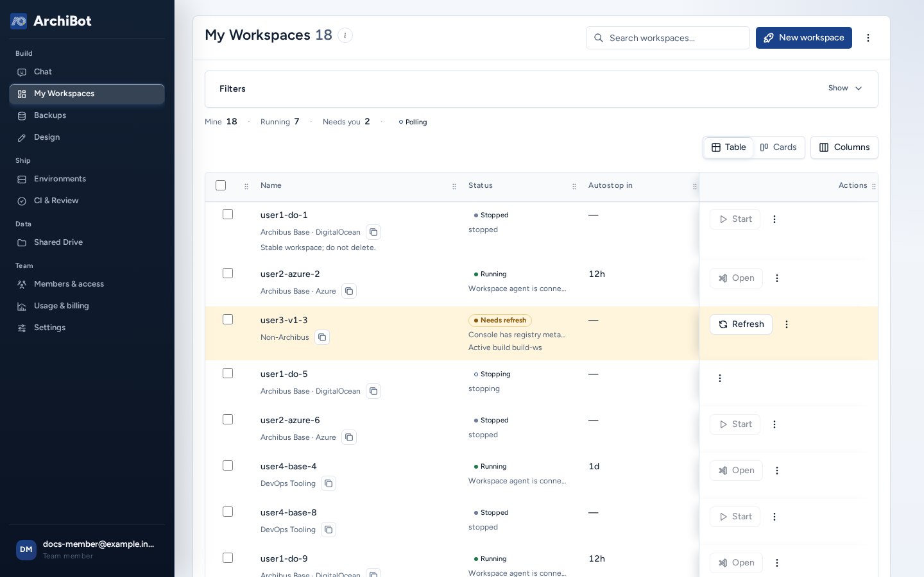Copy the user4-base-4 workspace name
The width and height of the screenshot is (924, 577).
[x=329, y=483]
